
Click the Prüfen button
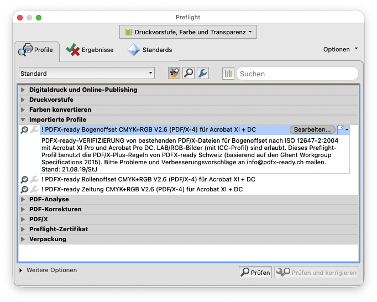pos(255,272)
